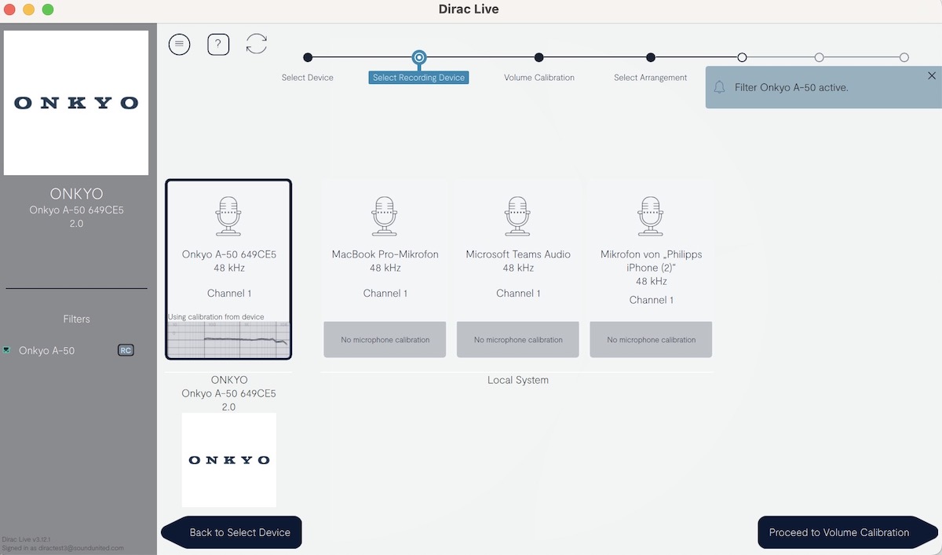Click the notification bell icon

(719, 87)
